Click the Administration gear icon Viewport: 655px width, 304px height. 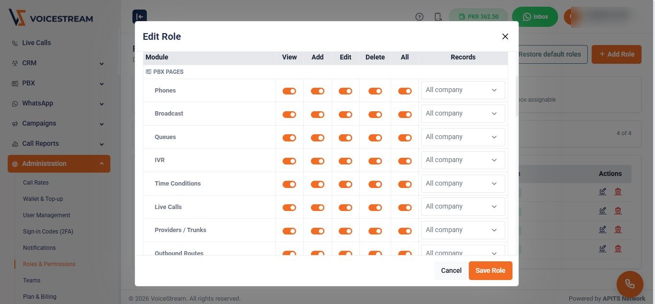pos(15,164)
